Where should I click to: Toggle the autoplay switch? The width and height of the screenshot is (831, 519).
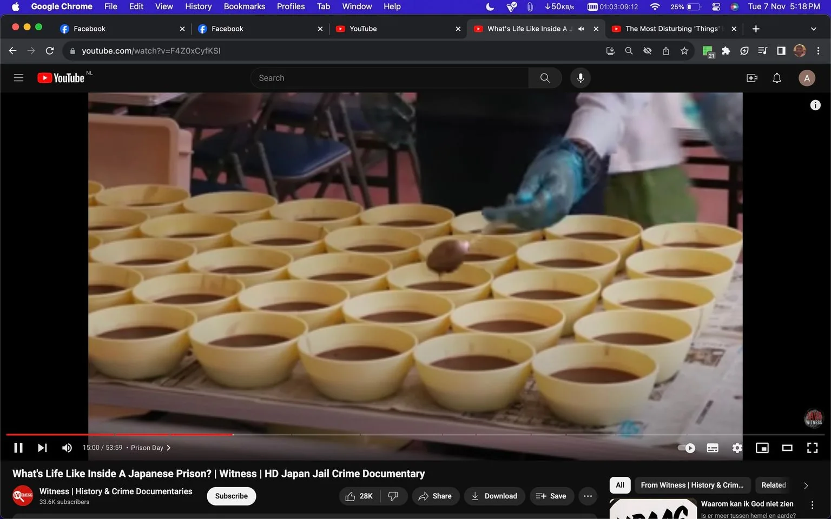[x=687, y=448]
